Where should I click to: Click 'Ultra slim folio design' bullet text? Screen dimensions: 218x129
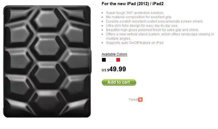point(142,26)
